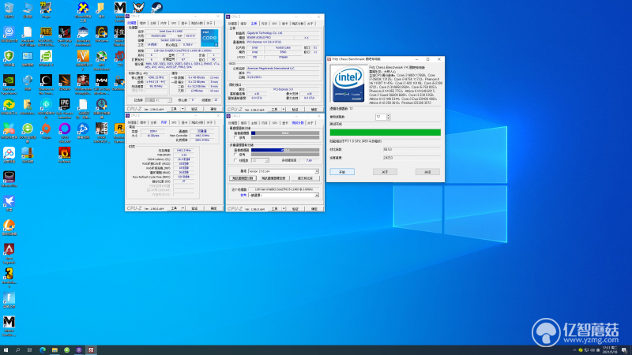632x355 pixels.
Task: Open Windows Start menu
Action: [x=6, y=350]
